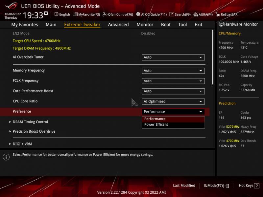Image resolution: width=263 pixels, height=197 pixels.
Task: Click the ROG logo in the header
Action: [11, 6]
